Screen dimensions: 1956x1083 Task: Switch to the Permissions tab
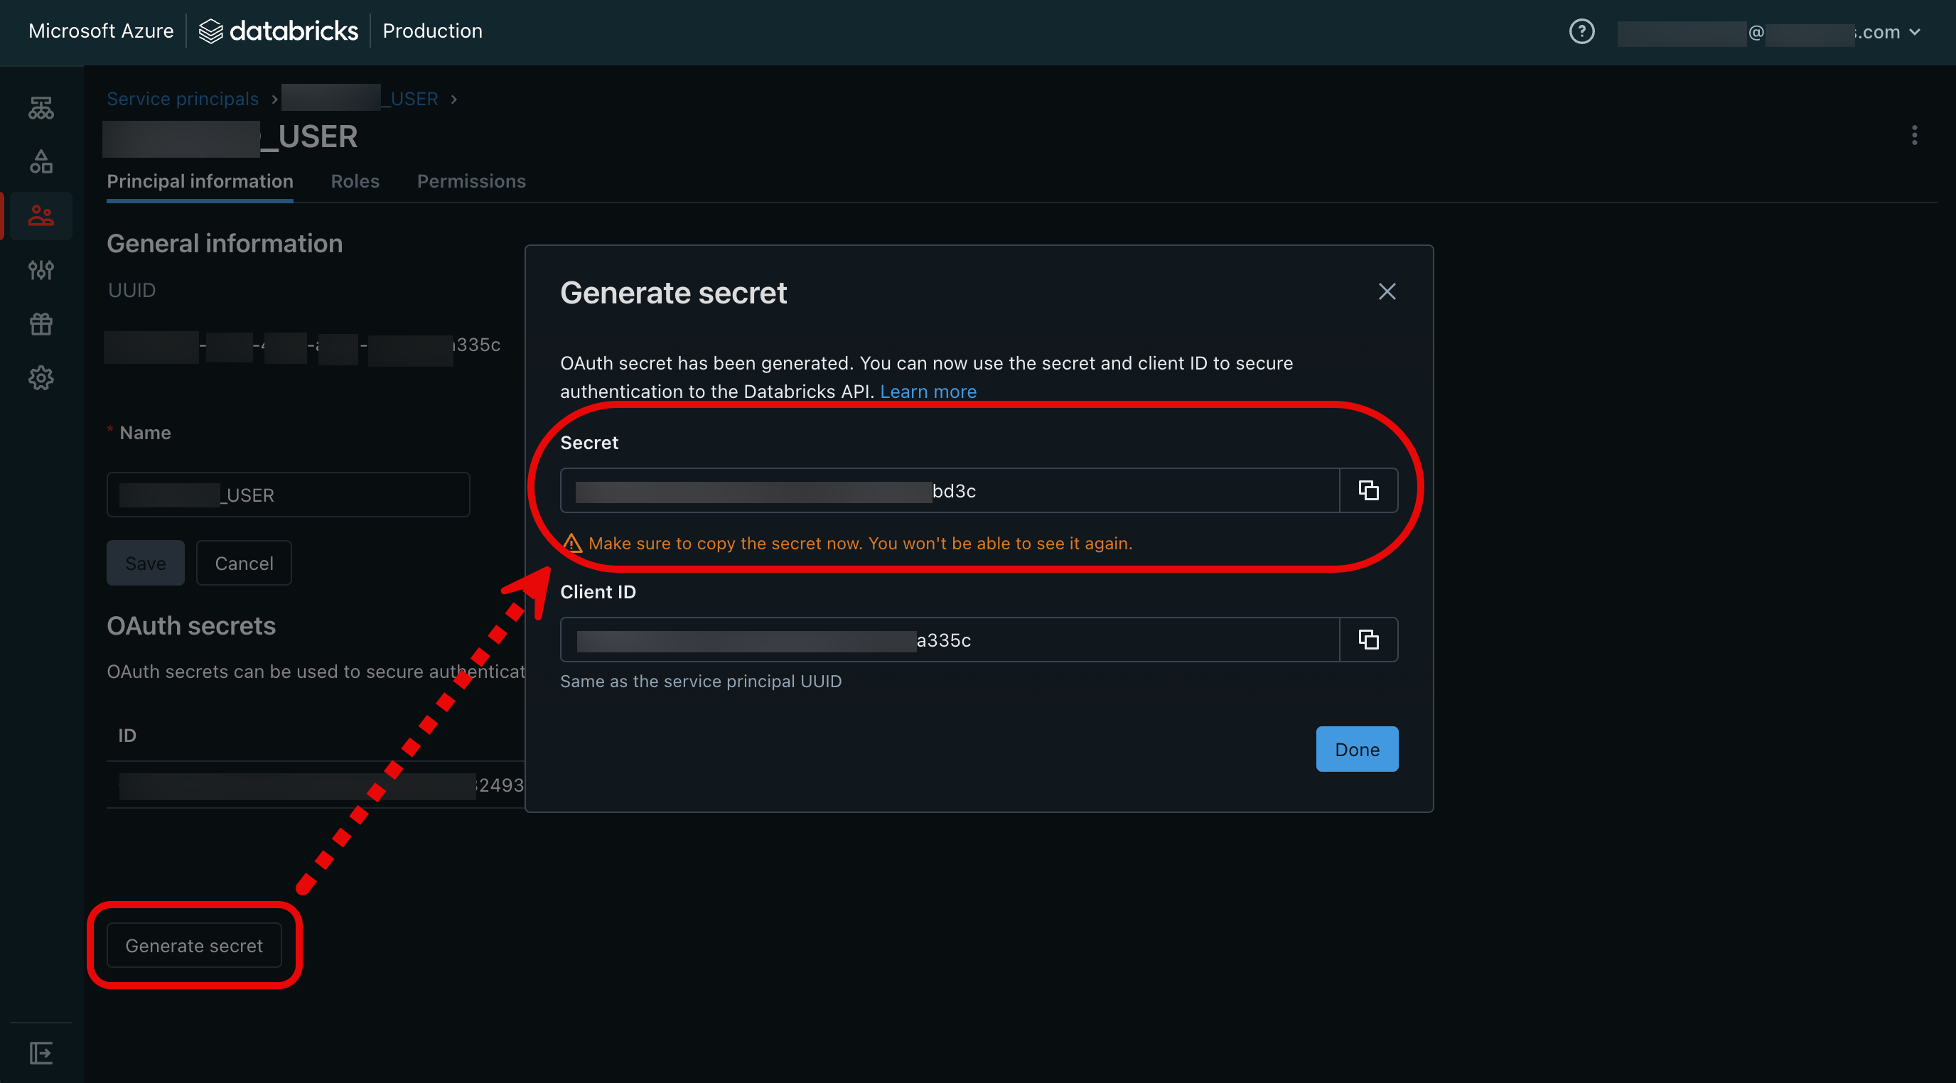tap(471, 178)
